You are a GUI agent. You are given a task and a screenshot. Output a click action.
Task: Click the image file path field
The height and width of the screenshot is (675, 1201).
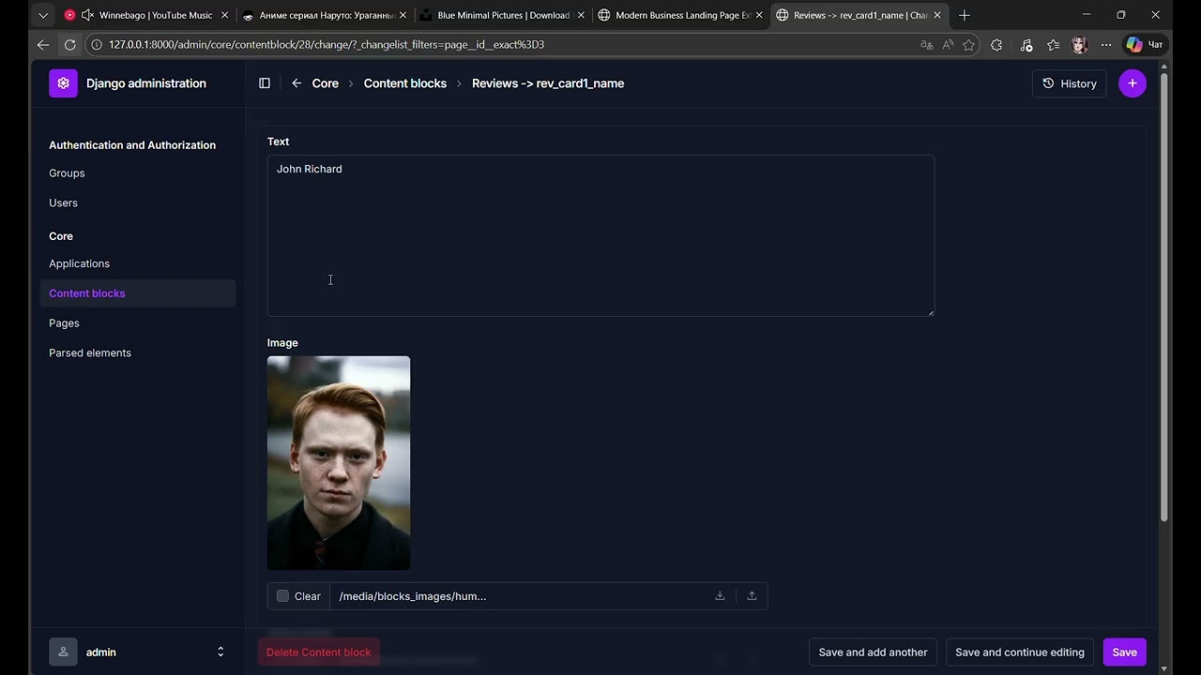pos(517,596)
